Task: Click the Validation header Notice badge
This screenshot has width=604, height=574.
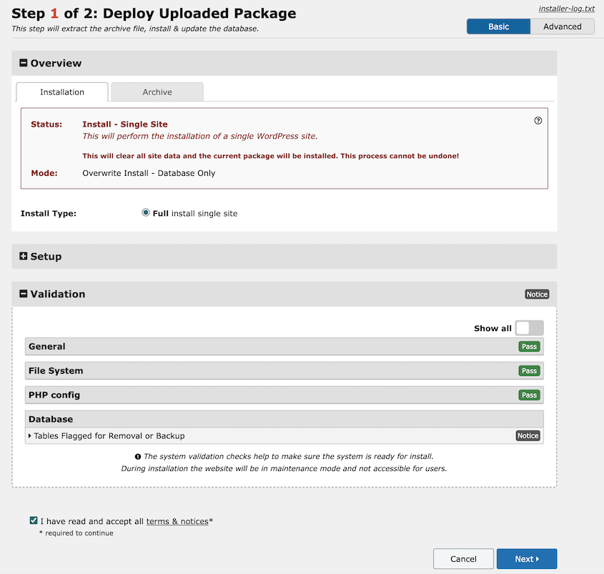Action: (537, 295)
